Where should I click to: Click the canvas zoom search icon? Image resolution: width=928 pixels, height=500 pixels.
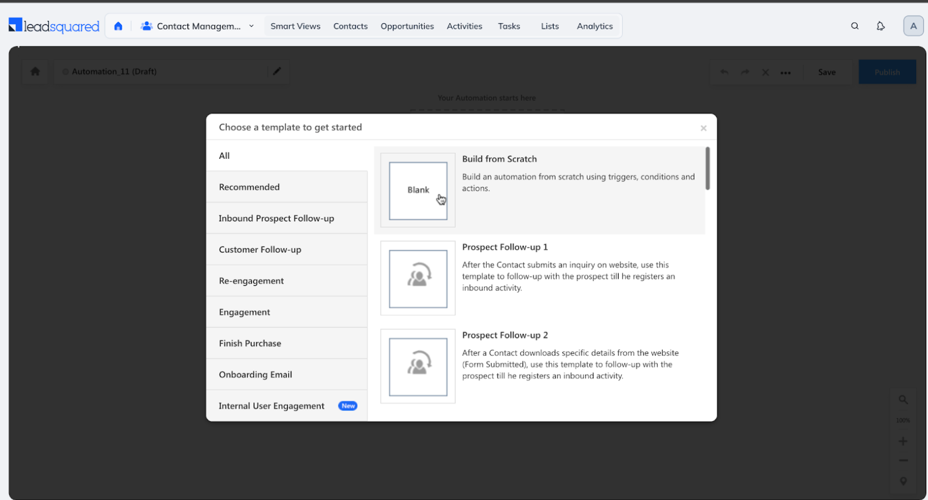(x=903, y=400)
